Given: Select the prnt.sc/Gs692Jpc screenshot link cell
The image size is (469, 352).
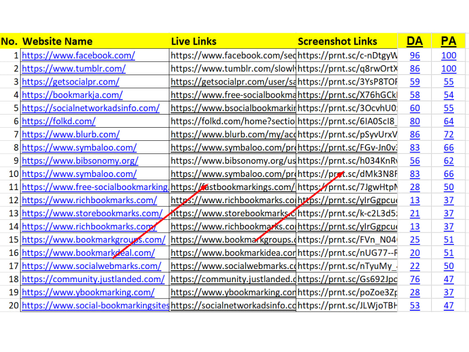Looking at the screenshot, I should (x=347, y=279).
